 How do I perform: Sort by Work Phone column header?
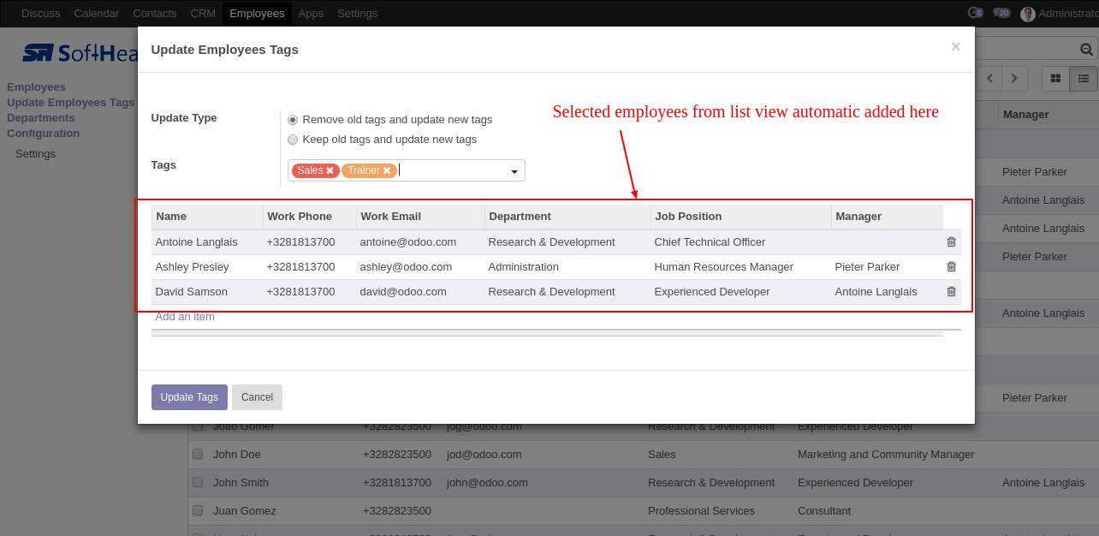[309, 217]
